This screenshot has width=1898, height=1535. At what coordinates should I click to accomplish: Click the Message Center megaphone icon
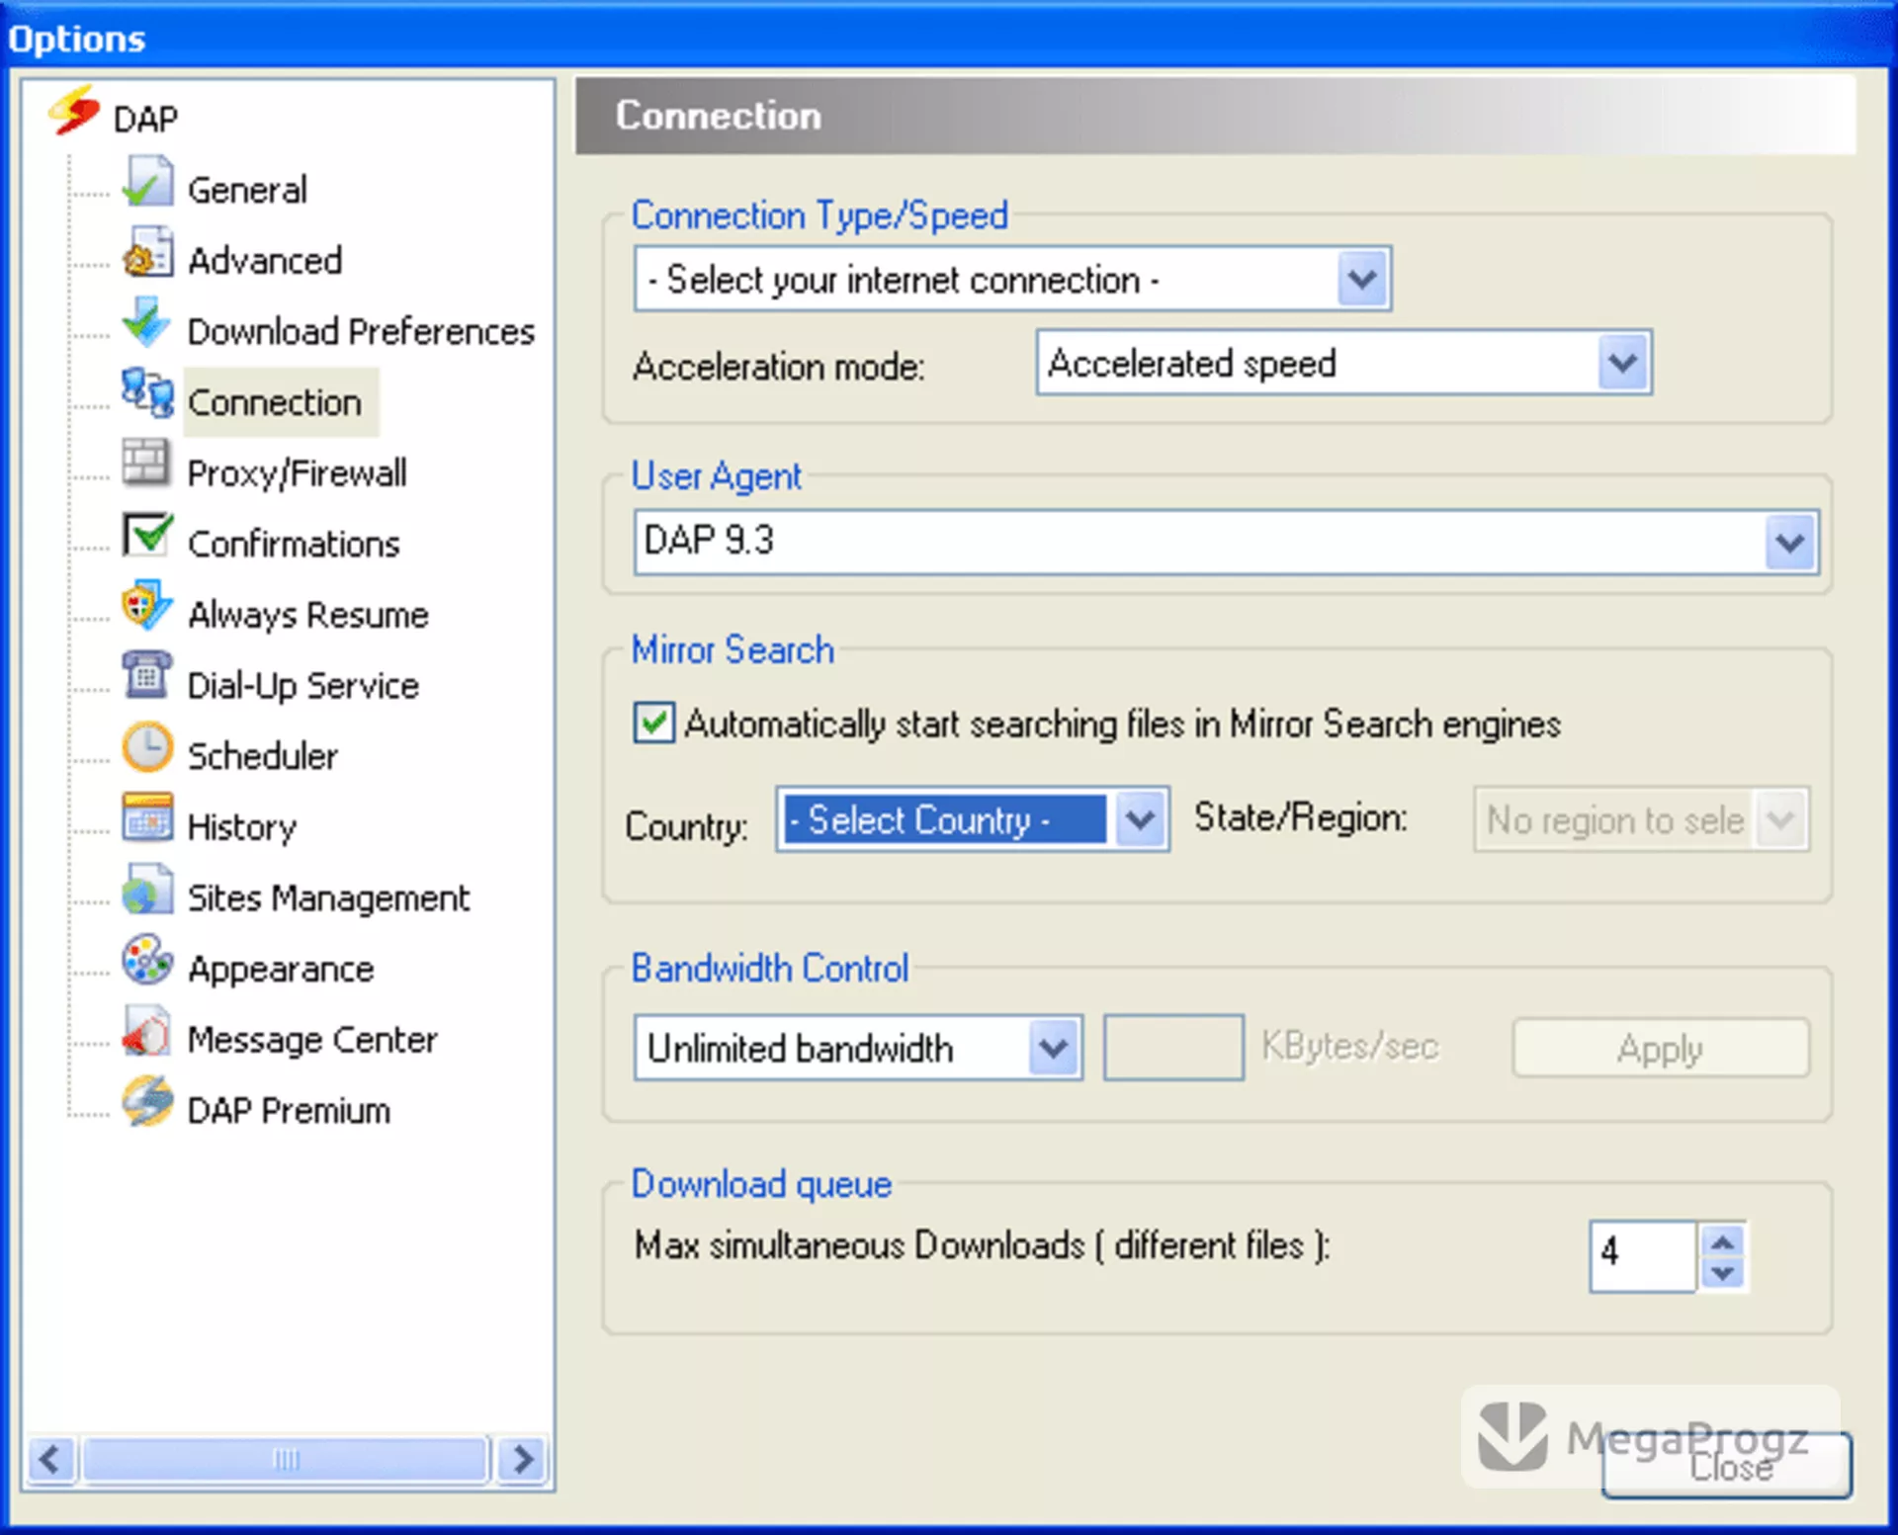[147, 1030]
